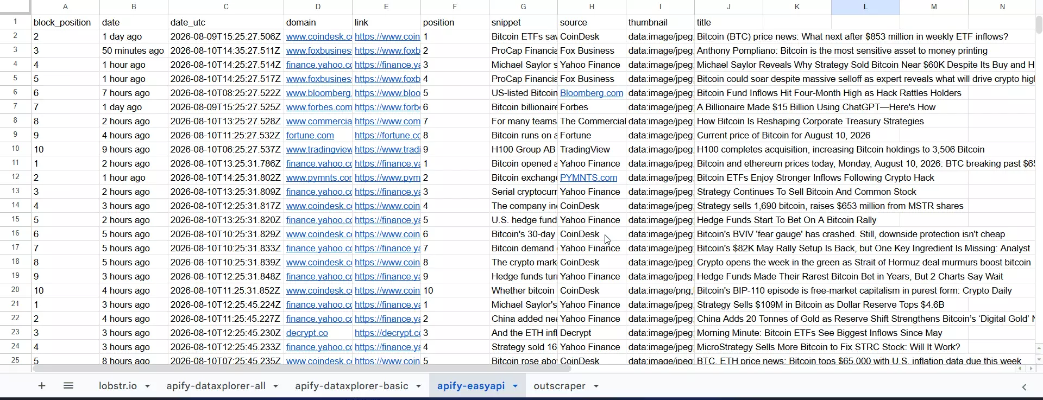Image resolution: width=1043 pixels, height=400 pixels.
Task: Add a new sheet with plus icon
Action: click(42, 386)
